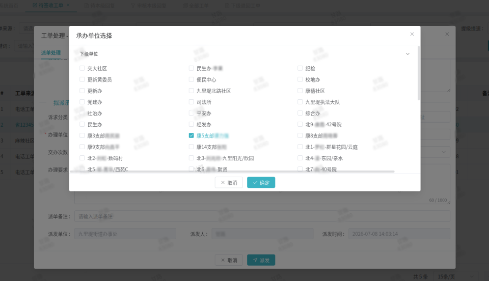
Task: Check the 九里堤北路社区 checkbox
Action: coord(191,91)
